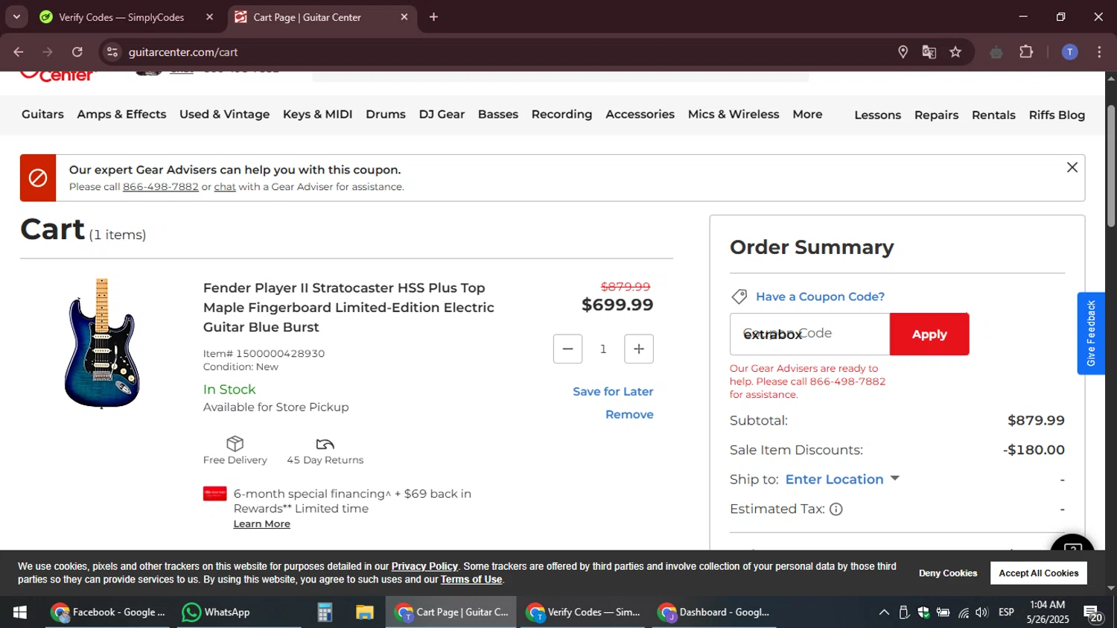This screenshot has width=1117, height=628.
Task: Open the Keys & MIDI menu
Action: (317, 114)
